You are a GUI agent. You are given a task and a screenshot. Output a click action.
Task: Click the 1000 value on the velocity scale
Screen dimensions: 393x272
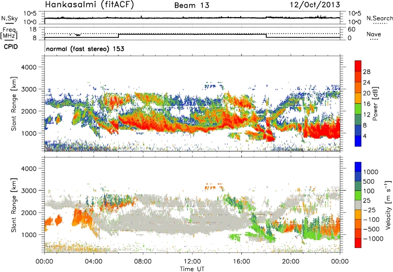pyautogui.click(x=371, y=172)
